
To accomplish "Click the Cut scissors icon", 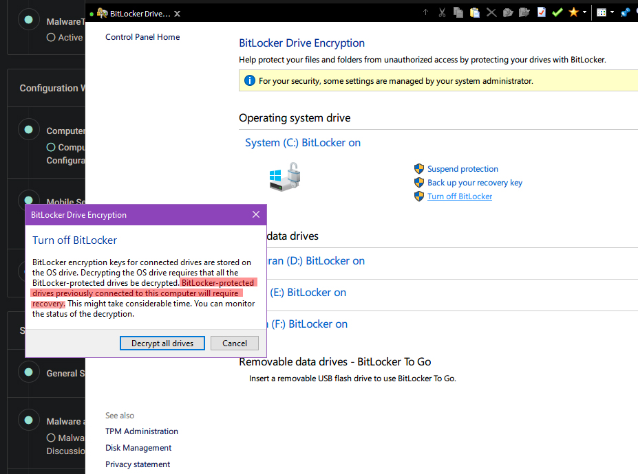I will (442, 12).
